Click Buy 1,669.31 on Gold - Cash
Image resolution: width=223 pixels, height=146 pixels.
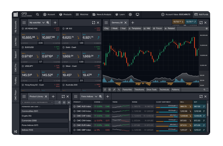[91, 55]
